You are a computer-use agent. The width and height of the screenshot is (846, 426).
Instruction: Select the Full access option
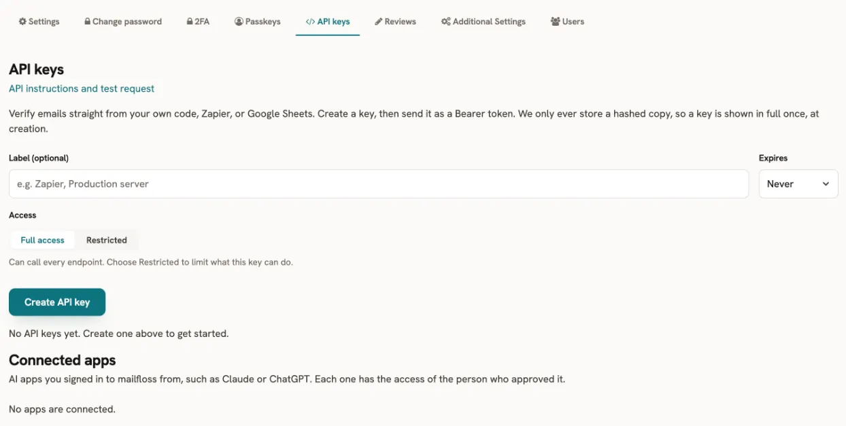coord(42,240)
